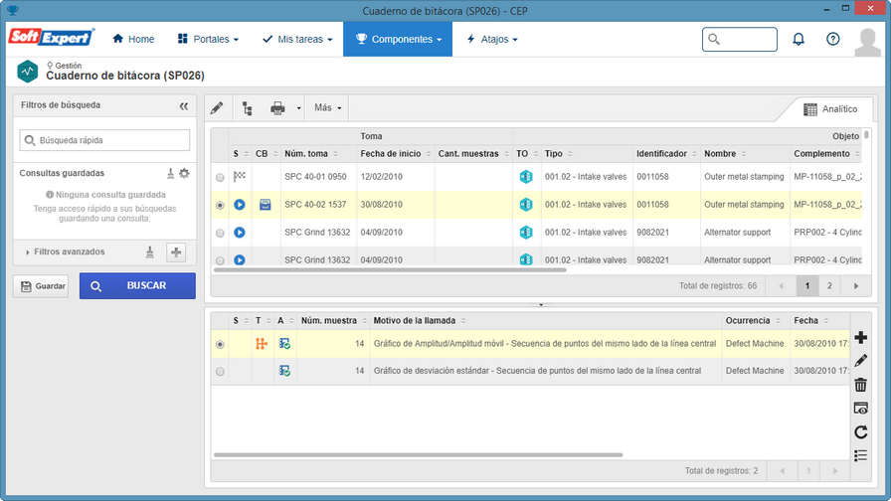Image resolution: width=891 pixels, height=501 pixels.
Task: Click the edit pencil icon in the top toolbar
Action: click(x=217, y=108)
